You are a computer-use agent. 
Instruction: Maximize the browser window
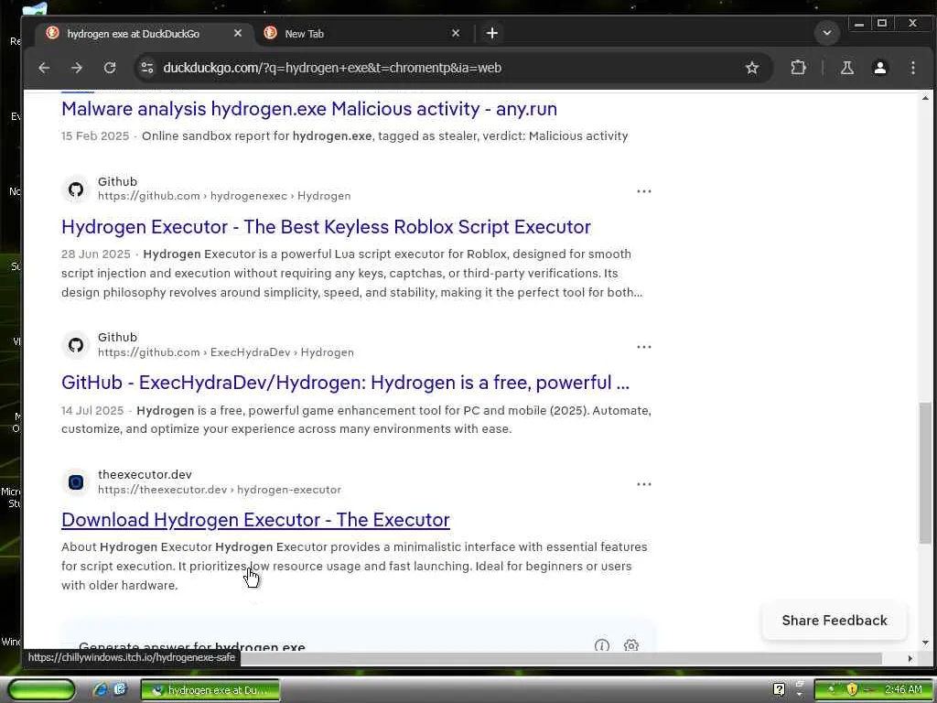pos(882,24)
